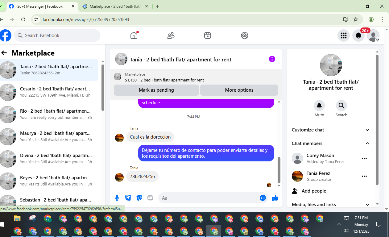Click Mark as pending button
Screen dimensions: 389x237
click(x=156, y=90)
